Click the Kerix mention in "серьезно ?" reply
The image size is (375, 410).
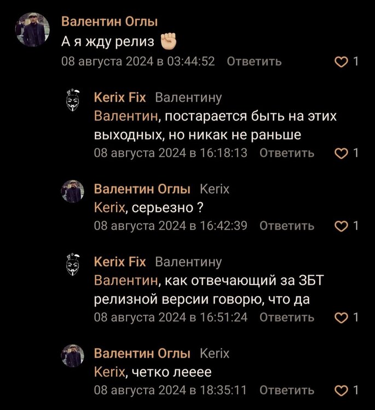coord(110,208)
